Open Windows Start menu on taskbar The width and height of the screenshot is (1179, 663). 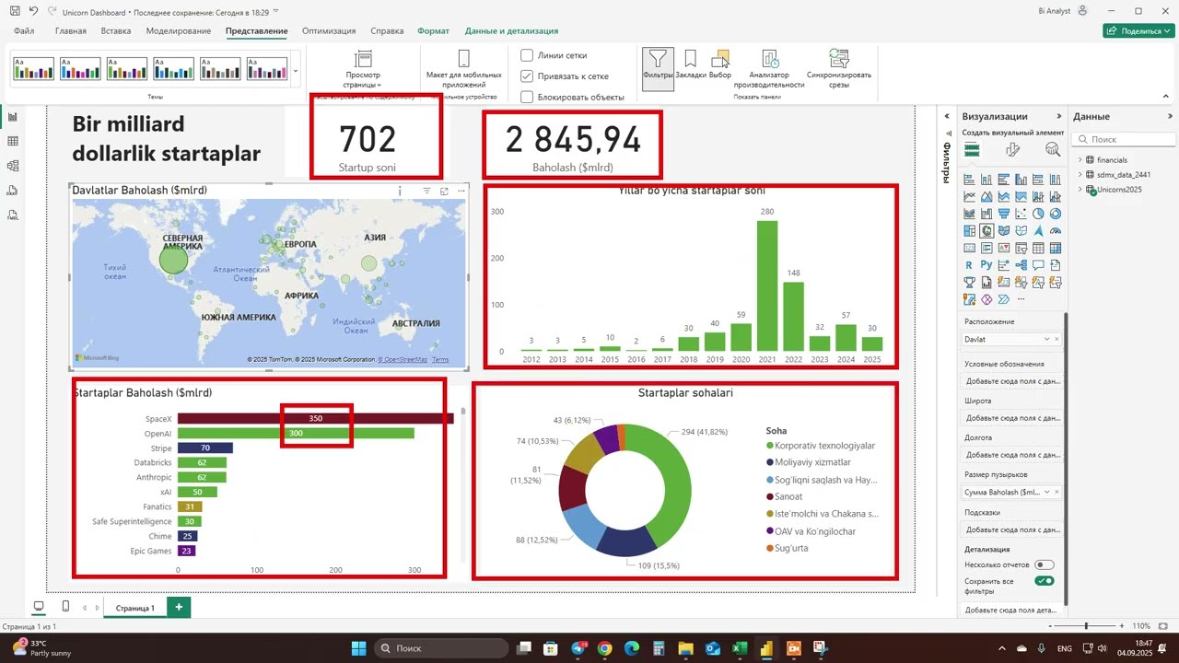click(x=358, y=648)
